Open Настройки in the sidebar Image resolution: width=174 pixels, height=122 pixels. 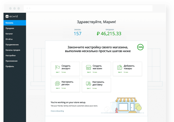(15, 55)
